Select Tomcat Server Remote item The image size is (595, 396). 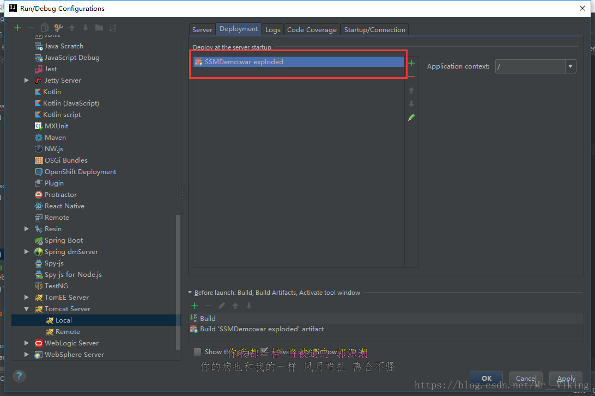(x=63, y=332)
